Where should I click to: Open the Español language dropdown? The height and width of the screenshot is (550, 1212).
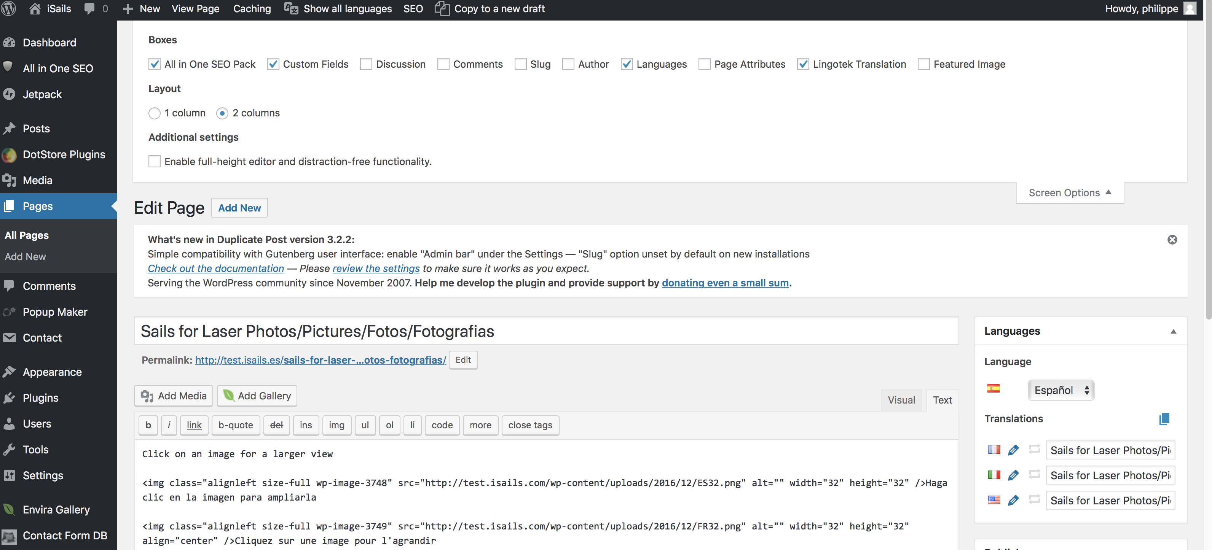(x=1060, y=390)
